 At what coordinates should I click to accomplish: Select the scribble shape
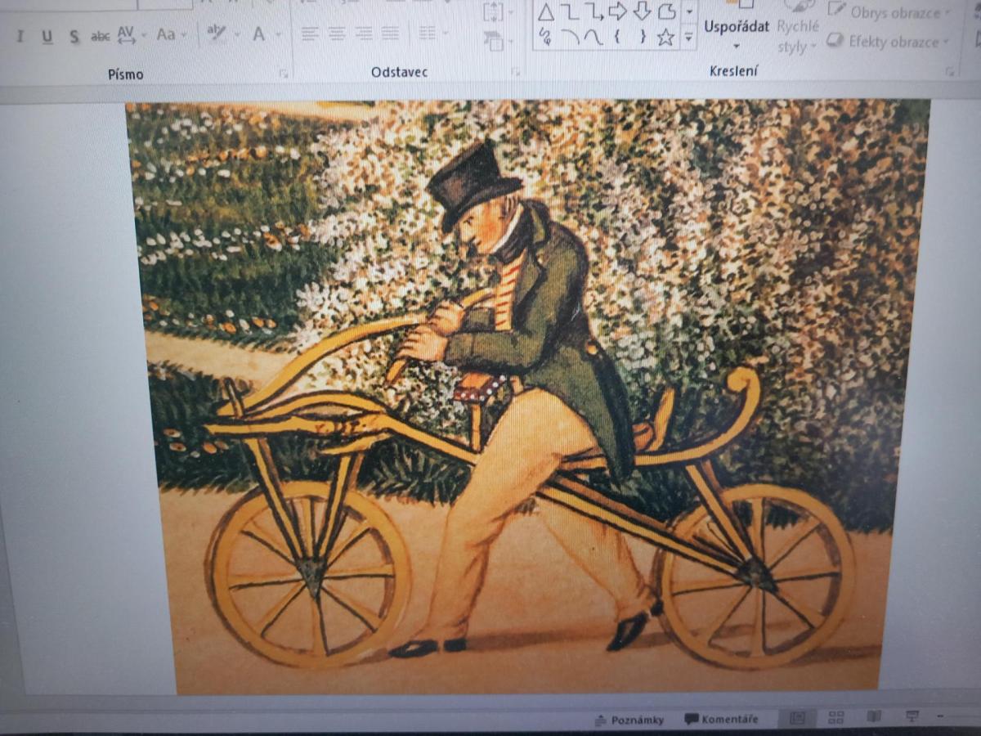pos(545,36)
